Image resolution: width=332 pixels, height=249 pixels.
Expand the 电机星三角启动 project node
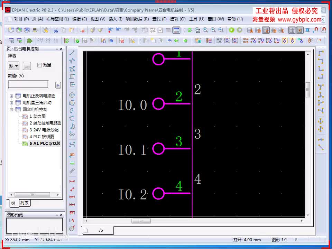(x=11, y=103)
